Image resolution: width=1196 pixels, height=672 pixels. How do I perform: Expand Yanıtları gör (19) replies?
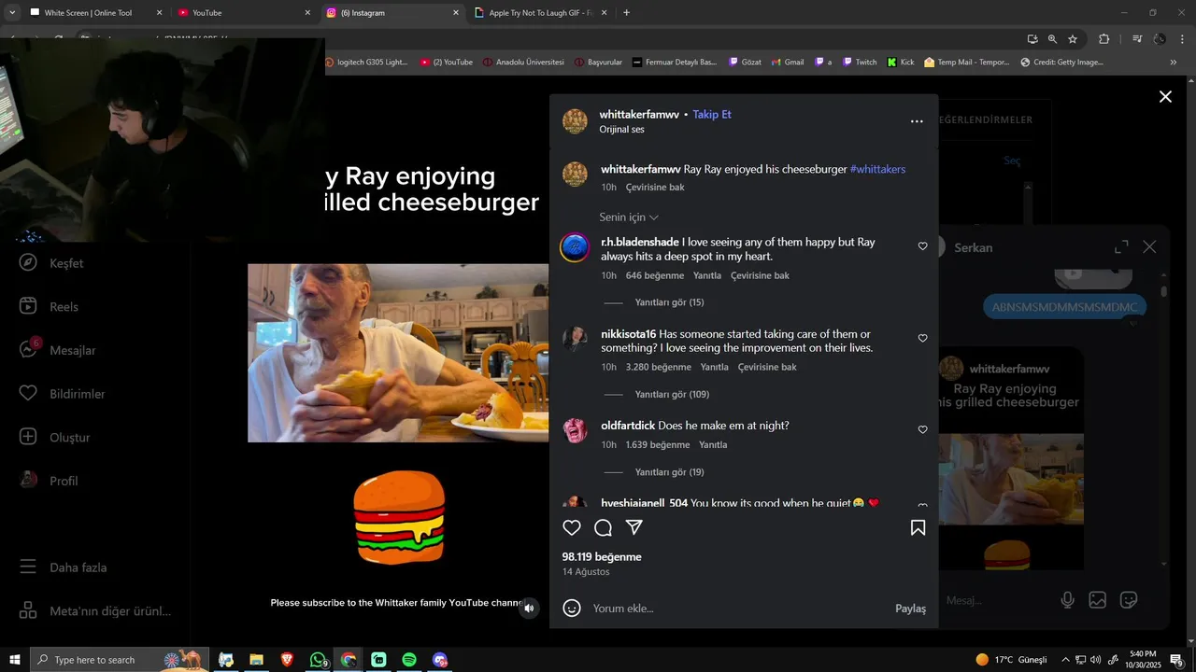(x=669, y=472)
